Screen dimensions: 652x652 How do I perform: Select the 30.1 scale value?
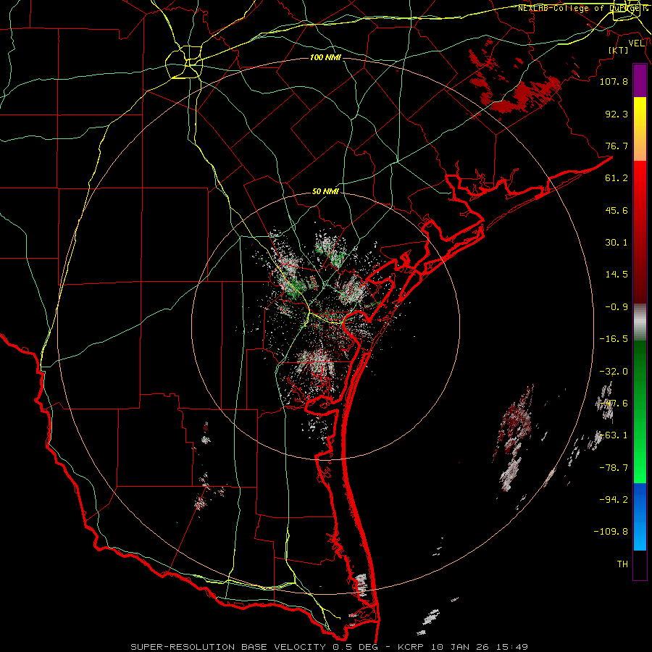617,243
